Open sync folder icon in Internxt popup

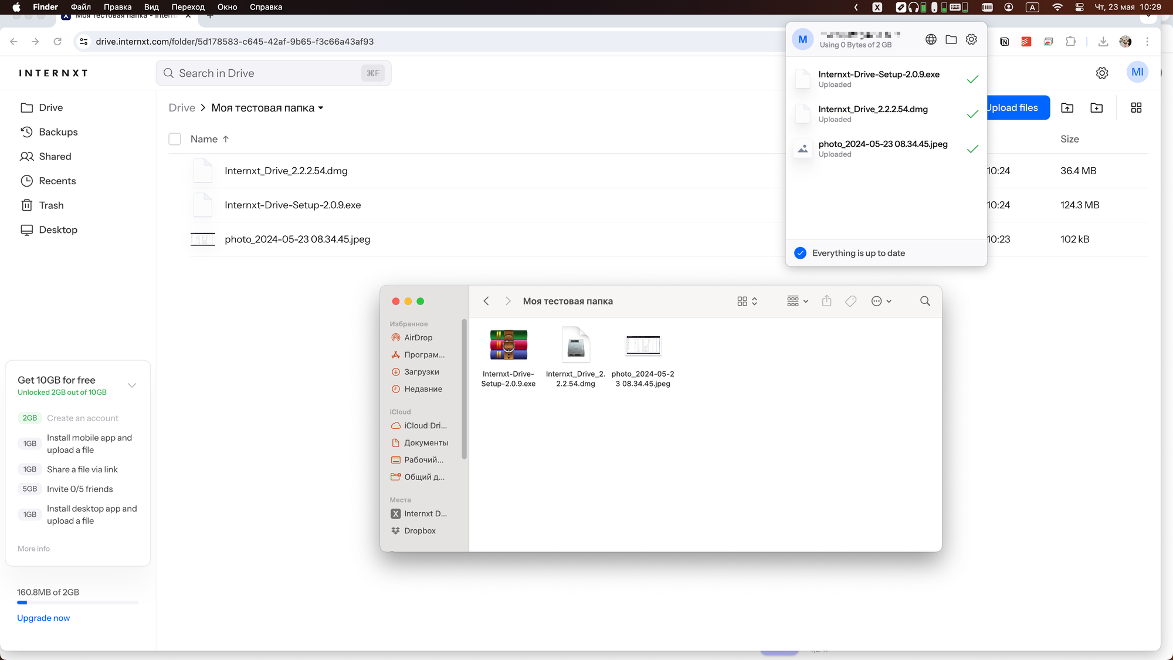pyautogui.click(x=951, y=39)
